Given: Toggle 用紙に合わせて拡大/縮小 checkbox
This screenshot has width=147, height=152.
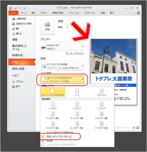Looking at the screenshot, I should [42, 136].
